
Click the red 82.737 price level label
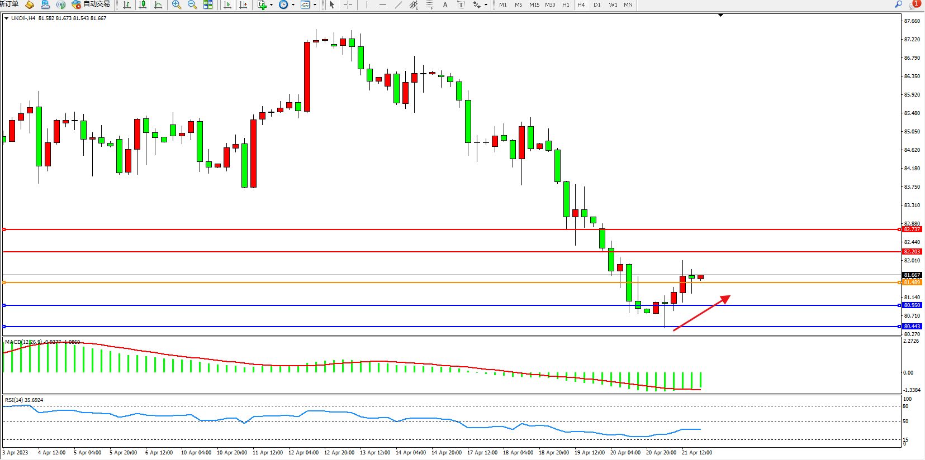tap(912, 229)
